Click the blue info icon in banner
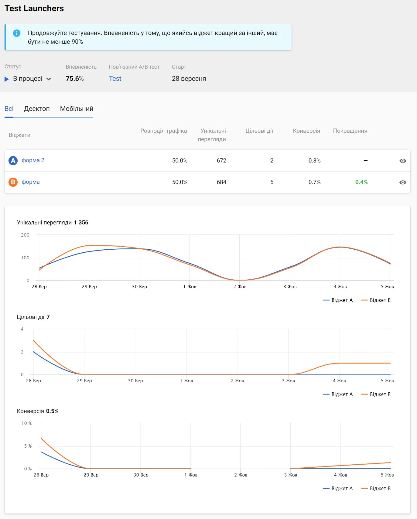417x519 pixels. coord(17,33)
